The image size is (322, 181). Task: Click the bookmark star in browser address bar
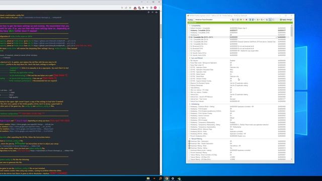[x=130, y=8]
